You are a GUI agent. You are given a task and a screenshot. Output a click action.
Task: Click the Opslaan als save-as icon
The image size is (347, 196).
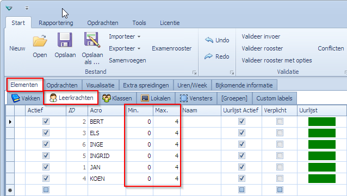(92, 40)
